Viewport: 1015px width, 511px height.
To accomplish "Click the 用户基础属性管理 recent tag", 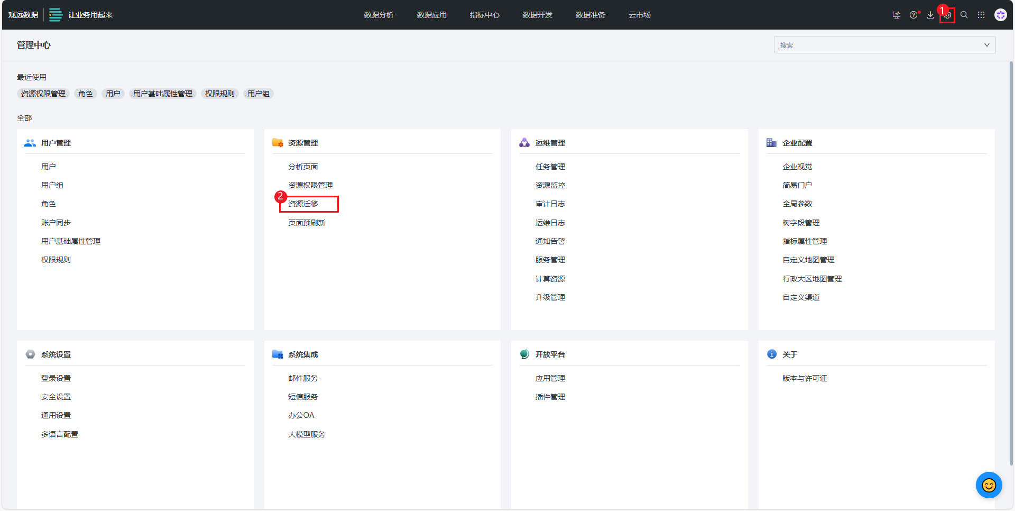I will (162, 94).
